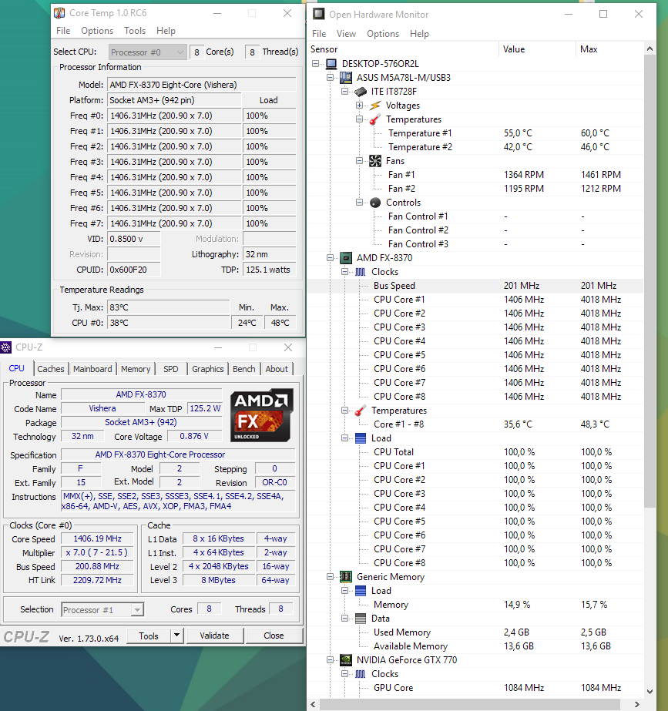
Task: Click the blue Load icon under AMD FX-8370
Action: coord(361,438)
